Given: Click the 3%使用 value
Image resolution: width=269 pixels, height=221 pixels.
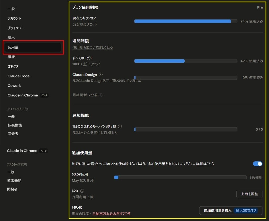Looking at the screenshot, I should pos(256,177).
